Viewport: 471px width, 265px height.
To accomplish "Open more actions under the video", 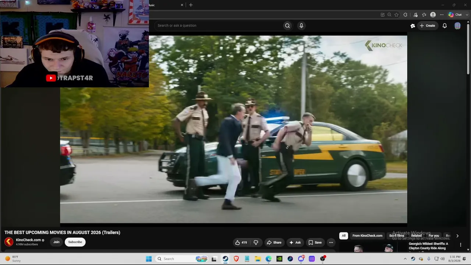I will (331, 243).
